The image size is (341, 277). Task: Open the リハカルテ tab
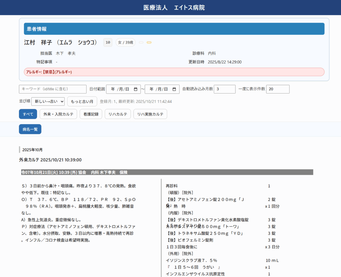click(x=118, y=114)
